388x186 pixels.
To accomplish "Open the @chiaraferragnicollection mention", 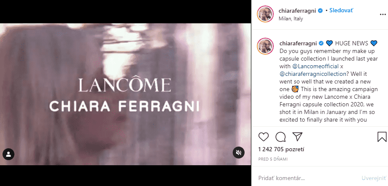I will point(313,74).
